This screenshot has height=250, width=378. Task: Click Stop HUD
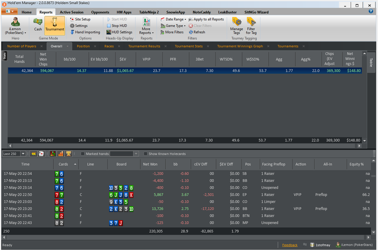pos(117,25)
